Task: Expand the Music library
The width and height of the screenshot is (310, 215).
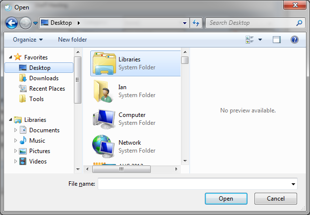Action: pyautogui.click(x=15, y=141)
